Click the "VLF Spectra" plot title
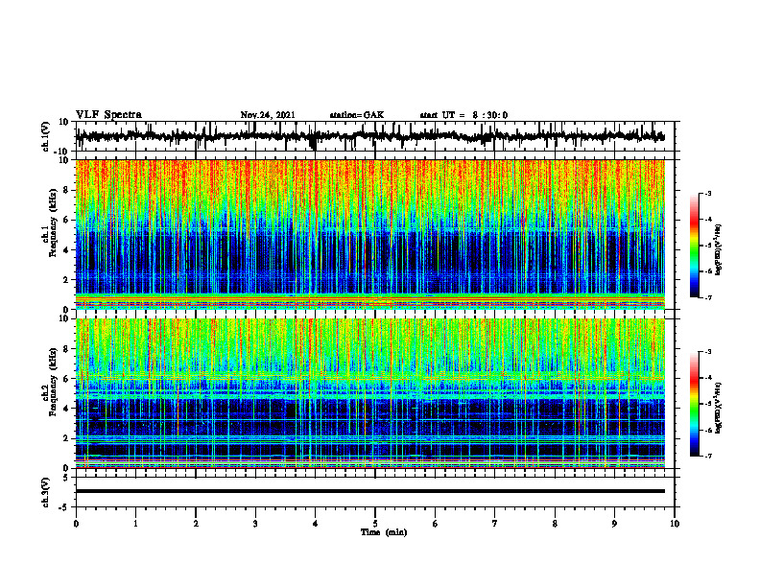Image resolution: width=760 pixels, height=587 pixels. [109, 115]
